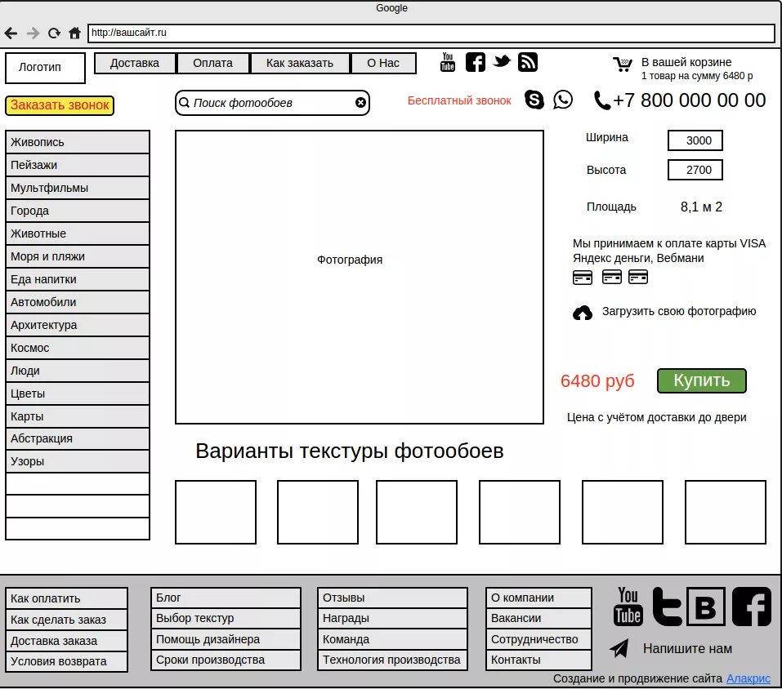782x689 pixels.
Task: Click the Skype icon
Action: click(534, 100)
